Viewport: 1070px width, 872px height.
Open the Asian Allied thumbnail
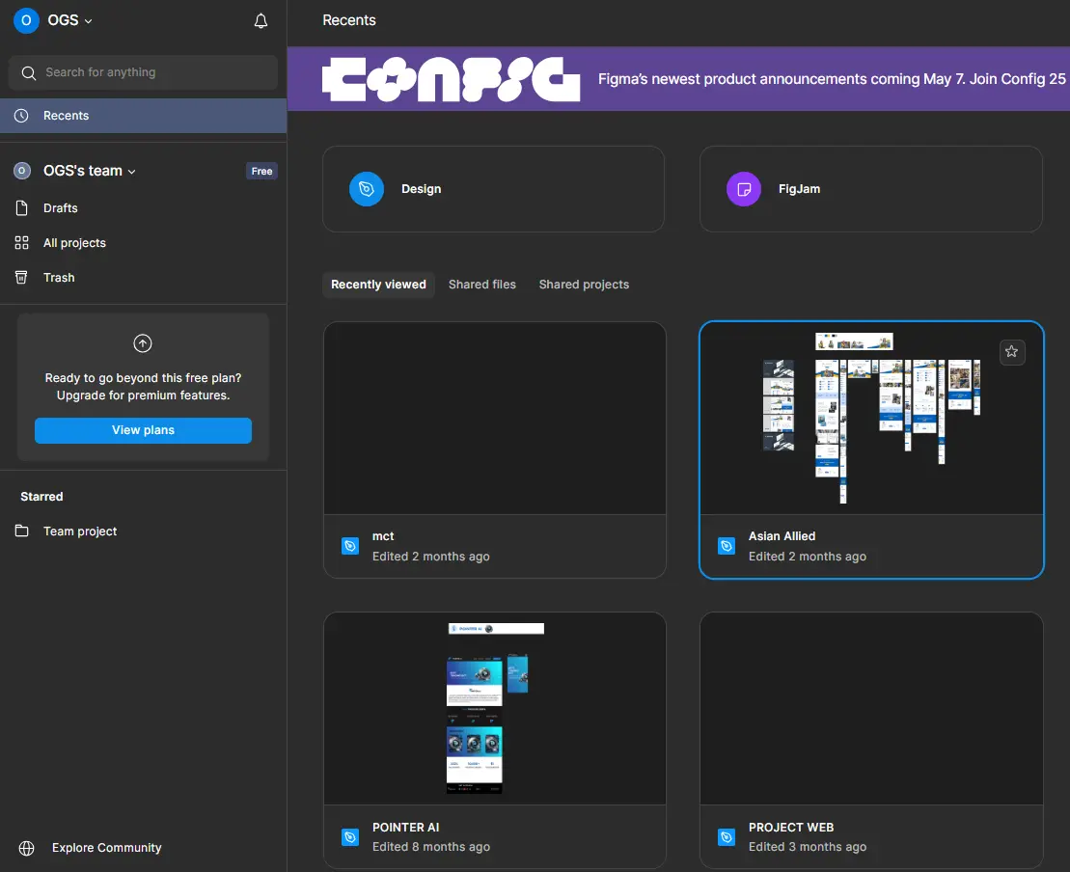(x=871, y=419)
